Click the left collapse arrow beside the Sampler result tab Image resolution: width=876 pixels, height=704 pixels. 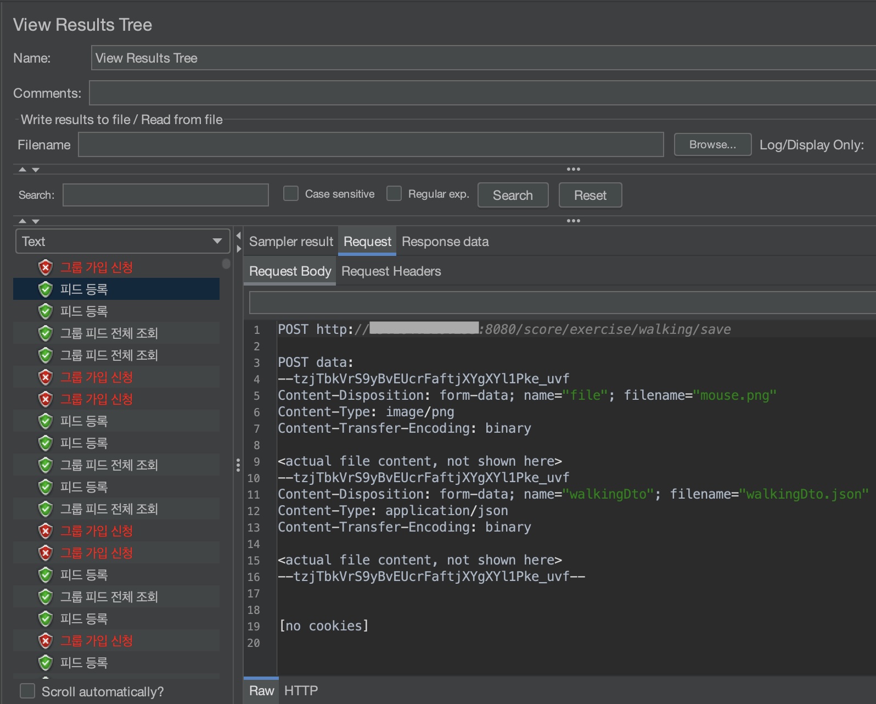238,236
